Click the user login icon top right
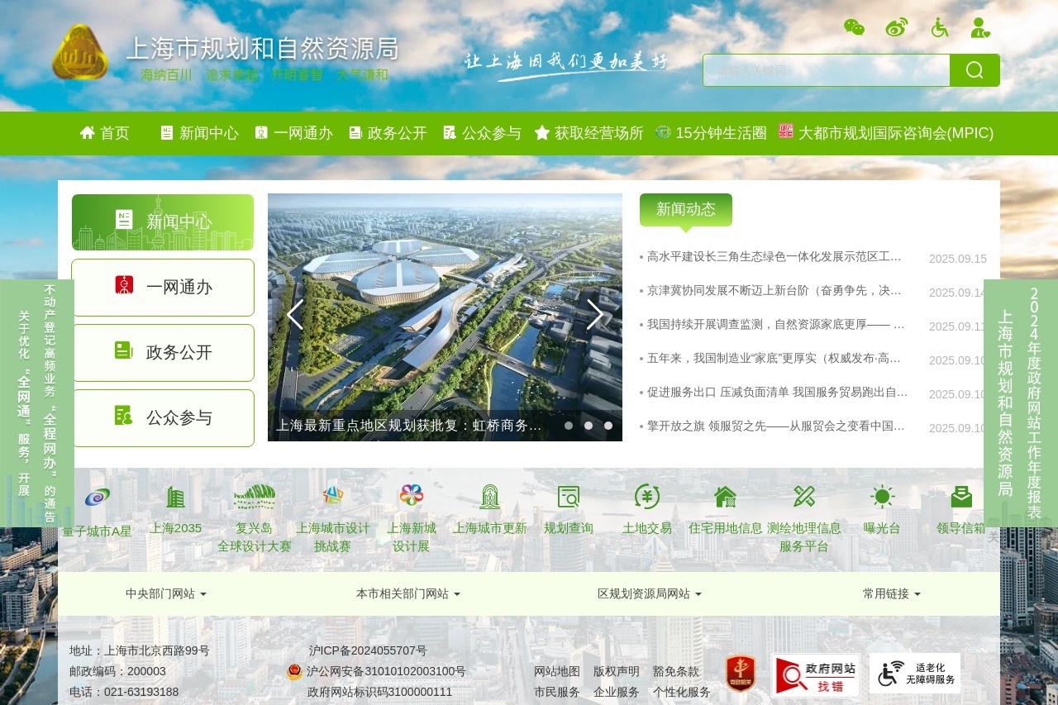Viewport: 1058px width, 705px height. [979, 27]
